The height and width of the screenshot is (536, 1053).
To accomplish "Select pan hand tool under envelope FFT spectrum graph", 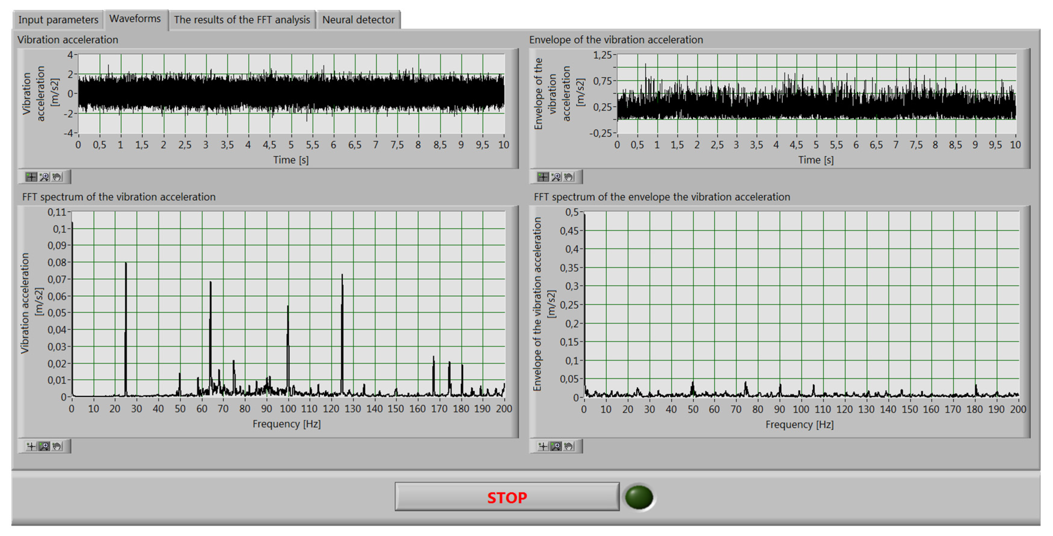I will coord(569,446).
